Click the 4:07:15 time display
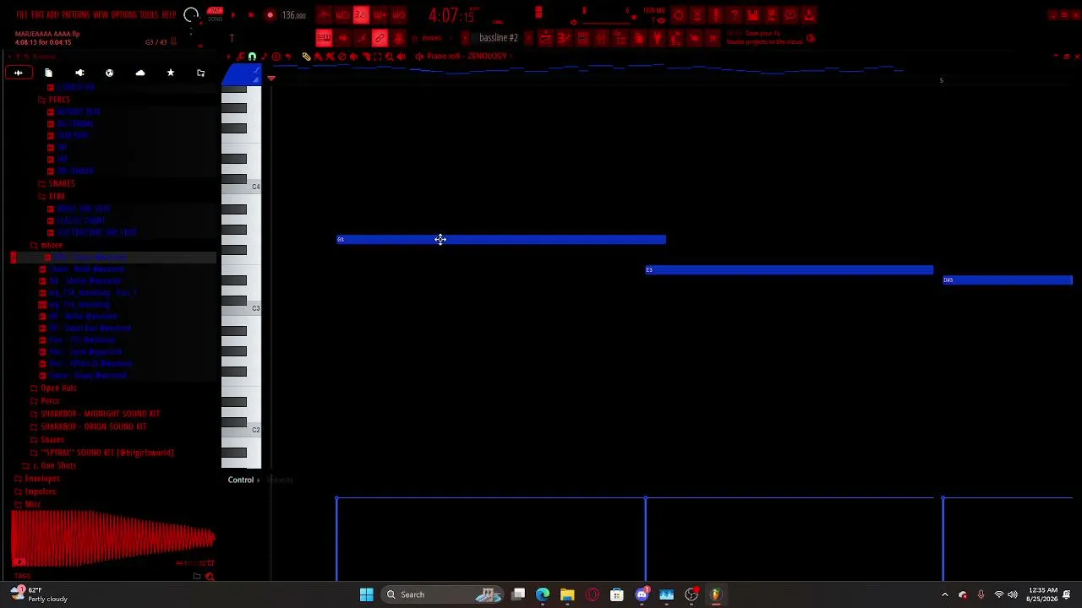The image size is (1082, 608). point(451,15)
